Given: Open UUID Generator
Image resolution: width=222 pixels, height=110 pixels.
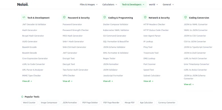Looking at the screenshot, I should click(30, 42).
